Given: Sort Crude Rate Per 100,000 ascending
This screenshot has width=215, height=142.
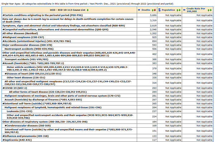Looking at the screenshot, I should coord(209,10).
